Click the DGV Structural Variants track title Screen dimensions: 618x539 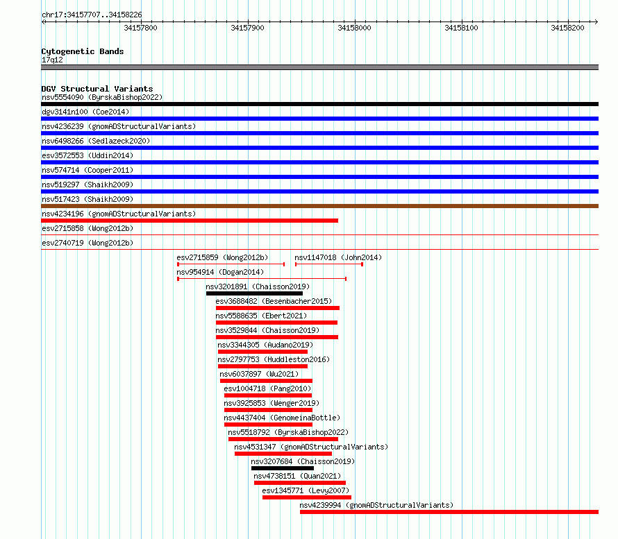(97, 89)
